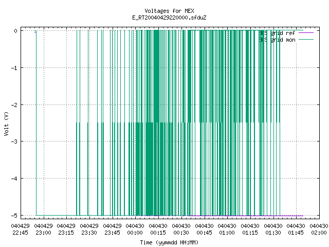329x247 pixels.
Task: Click the x-axis time label '23:15'
Action: (66, 233)
